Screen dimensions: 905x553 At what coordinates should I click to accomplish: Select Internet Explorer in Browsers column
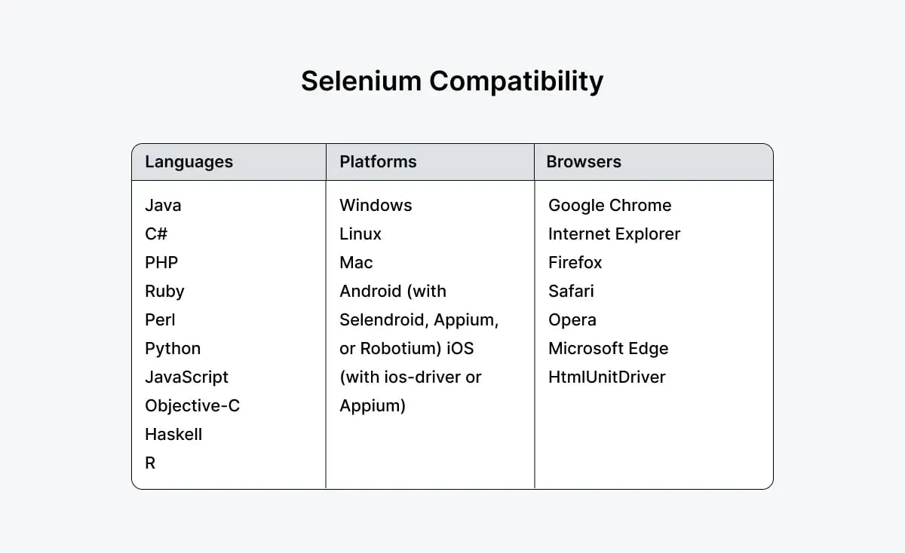[x=614, y=234]
